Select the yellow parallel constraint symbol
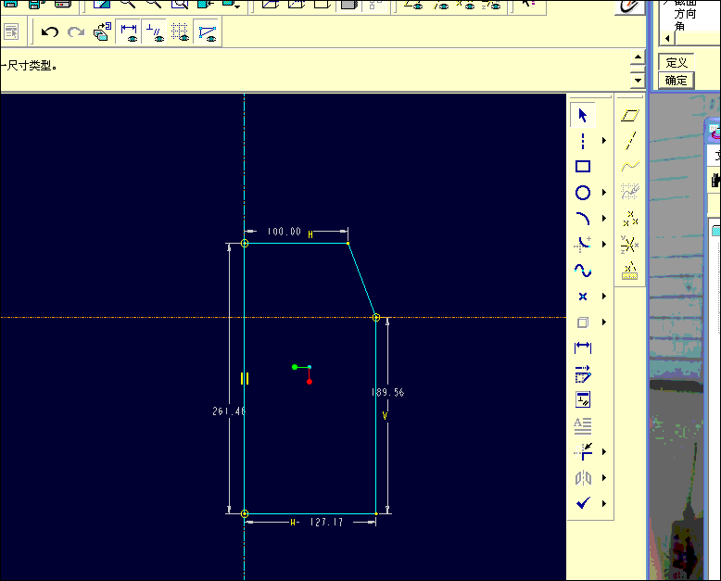 (245, 378)
